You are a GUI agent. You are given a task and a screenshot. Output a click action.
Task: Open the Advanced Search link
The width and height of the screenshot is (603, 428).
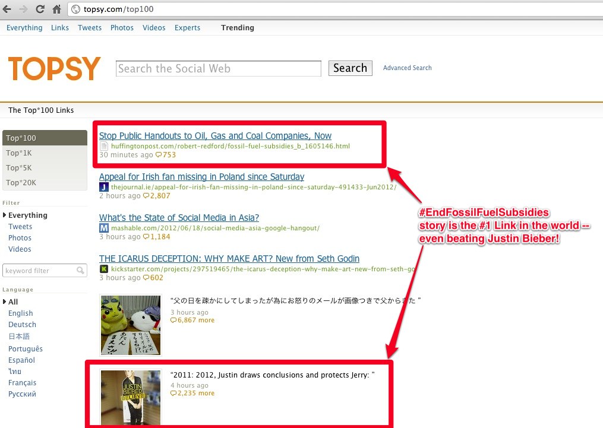[408, 68]
